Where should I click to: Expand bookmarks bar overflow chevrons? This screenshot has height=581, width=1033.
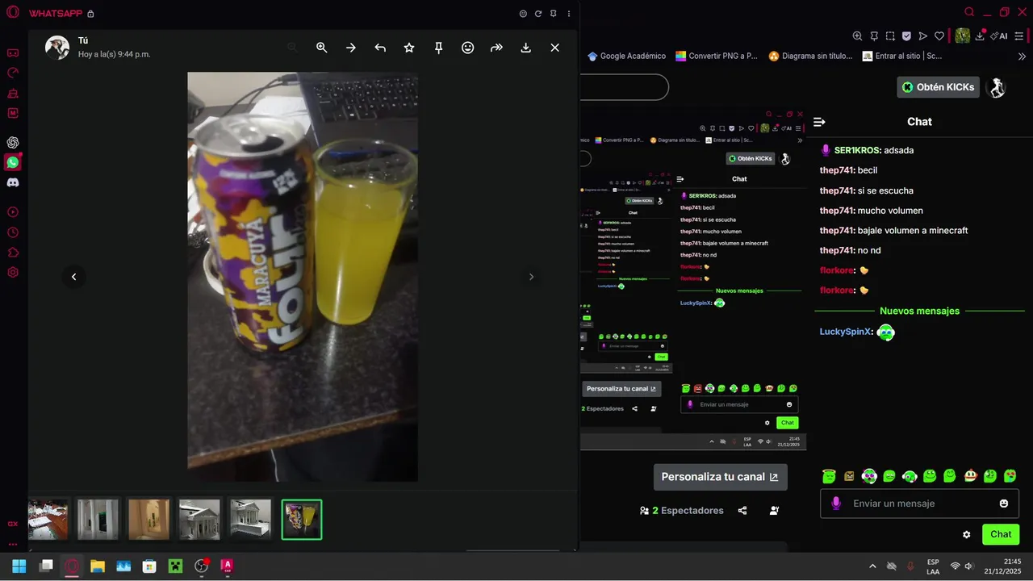pos(1023,56)
